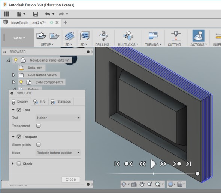This screenshot has height=193, width=221.
Task: Go to previous operation
Action: (x=128, y=164)
